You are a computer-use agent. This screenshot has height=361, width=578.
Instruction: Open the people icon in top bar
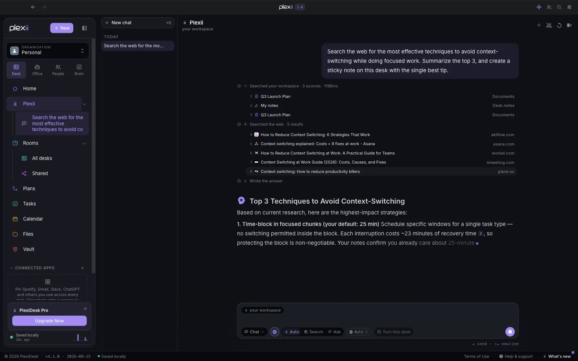point(549,7)
